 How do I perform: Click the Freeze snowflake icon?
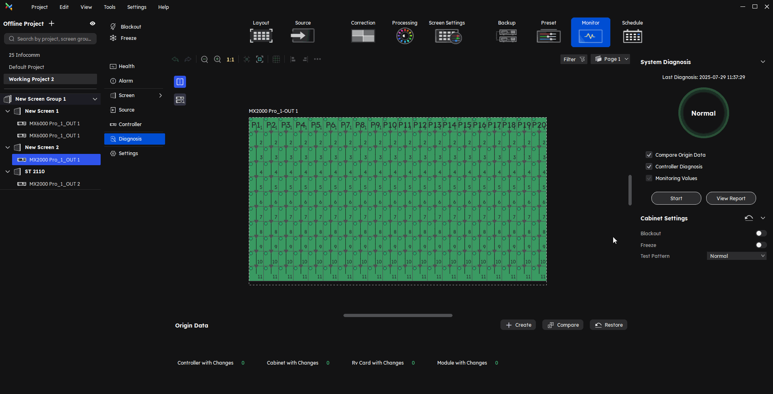(113, 38)
